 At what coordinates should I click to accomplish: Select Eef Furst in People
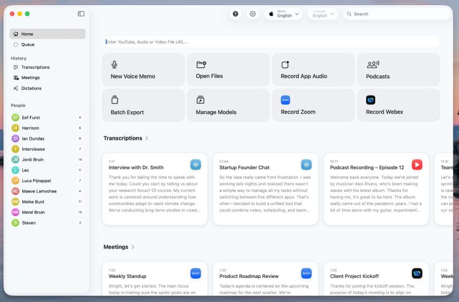click(x=48, y=117)
